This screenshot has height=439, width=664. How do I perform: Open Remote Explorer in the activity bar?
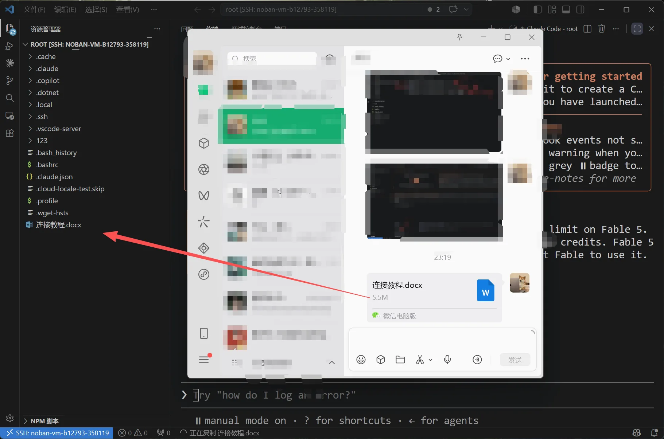coord(10,115)
